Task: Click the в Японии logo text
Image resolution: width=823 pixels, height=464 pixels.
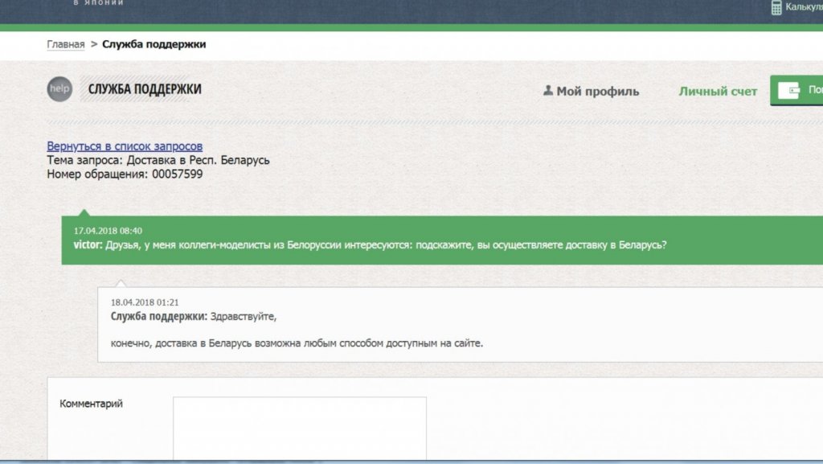Action: pyautogui.click(x=98, y=3)
